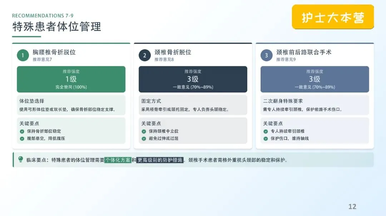Click the check icon beside 保持颈椎中立位
The height and width of the screenshot is (216, 386).
144,131
